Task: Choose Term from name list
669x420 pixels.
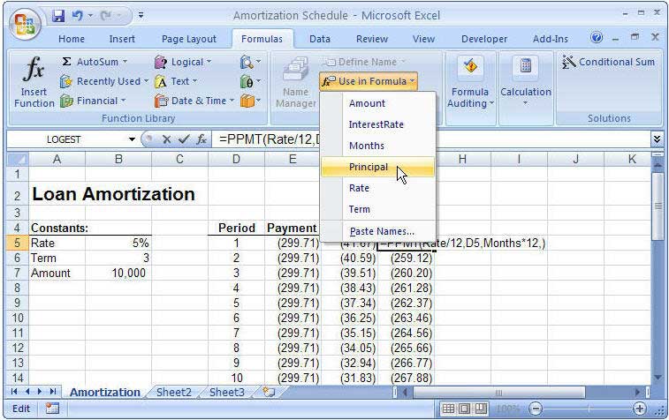Action: click(x=377, y=210)
